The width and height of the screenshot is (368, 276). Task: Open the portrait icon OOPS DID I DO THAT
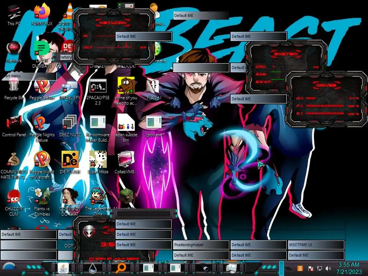click(x=70, y=202)
